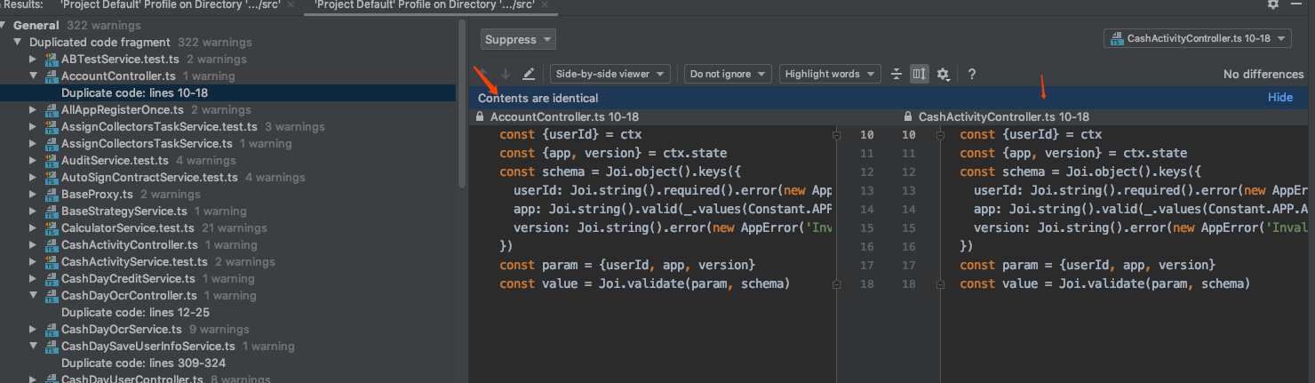
Task: Click the help question mark icon
Action: pos(972,75)
